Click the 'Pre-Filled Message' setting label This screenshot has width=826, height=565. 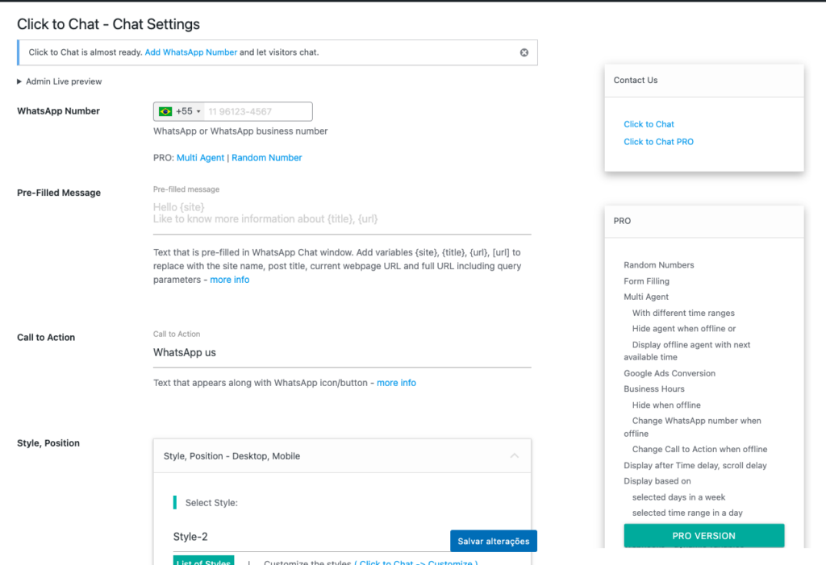click(x=59, y=193)
